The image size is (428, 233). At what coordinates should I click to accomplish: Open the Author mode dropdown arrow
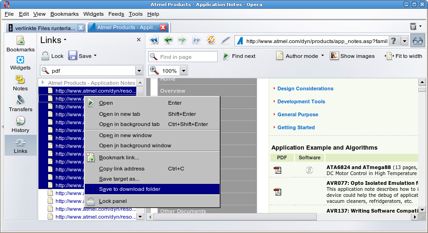point(323,56)
